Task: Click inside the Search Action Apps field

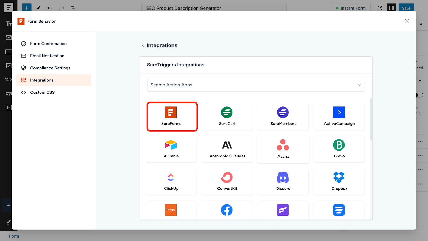Action: pyautogui.click(x=241, y=85)
